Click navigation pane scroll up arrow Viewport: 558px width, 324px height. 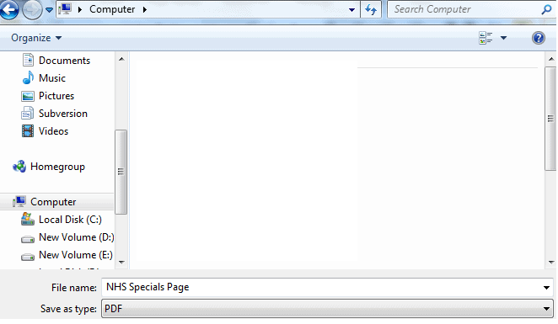121,59
